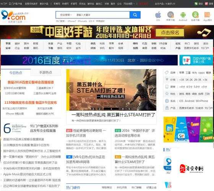This screenshot has height=191, width=214.
Task: Select carousel slide indicator 5
Action: pyautogui.click(x=129, y=109)
